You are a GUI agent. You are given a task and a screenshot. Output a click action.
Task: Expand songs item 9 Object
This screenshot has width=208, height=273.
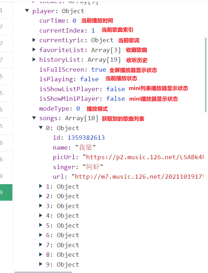(41, 264)
